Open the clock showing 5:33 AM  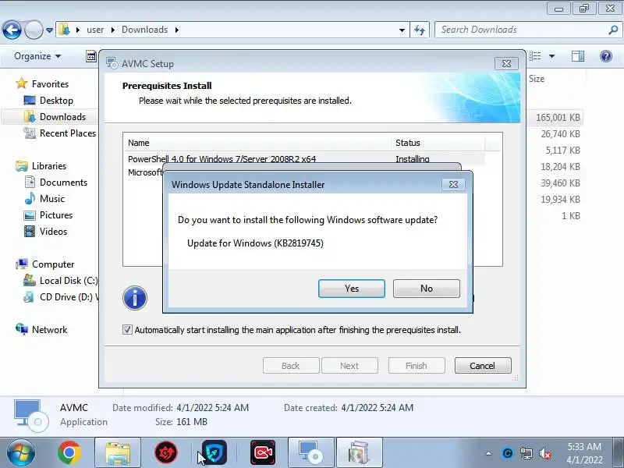584,453
